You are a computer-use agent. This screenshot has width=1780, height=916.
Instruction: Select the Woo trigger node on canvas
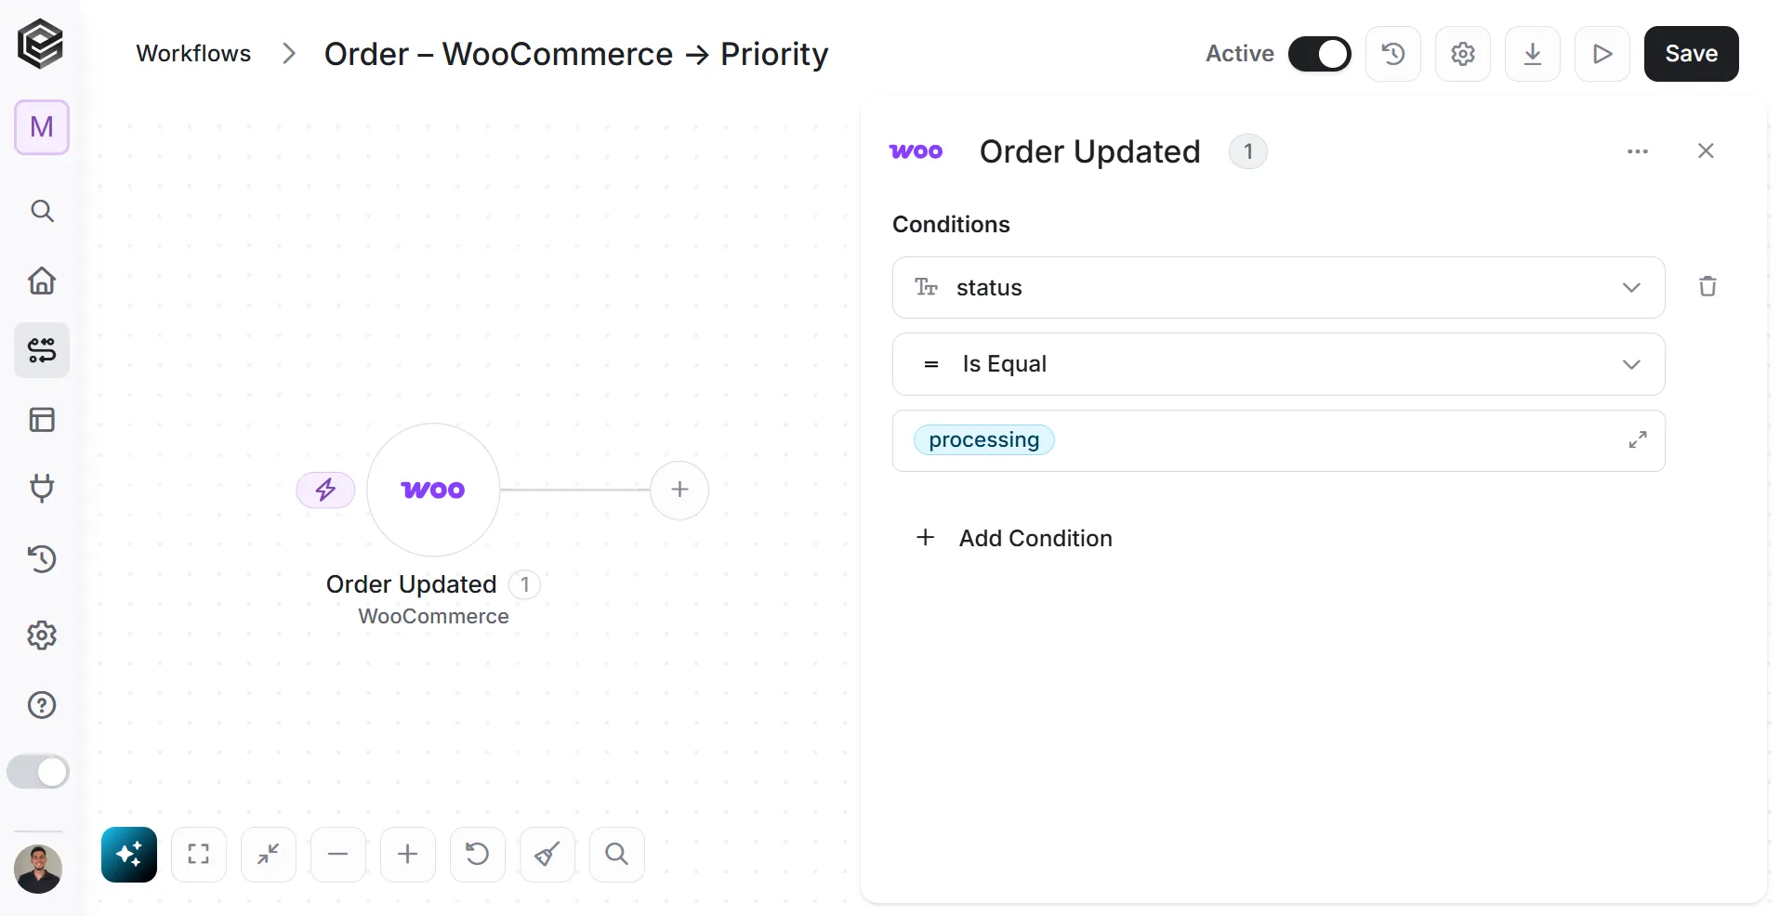point(433,490)
